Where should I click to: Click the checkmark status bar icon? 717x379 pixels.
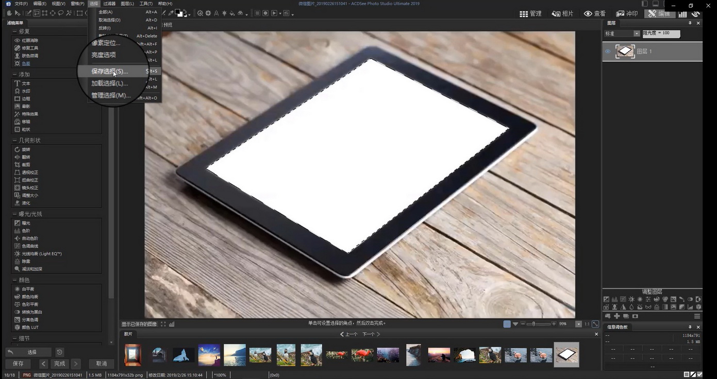[699, 374]
